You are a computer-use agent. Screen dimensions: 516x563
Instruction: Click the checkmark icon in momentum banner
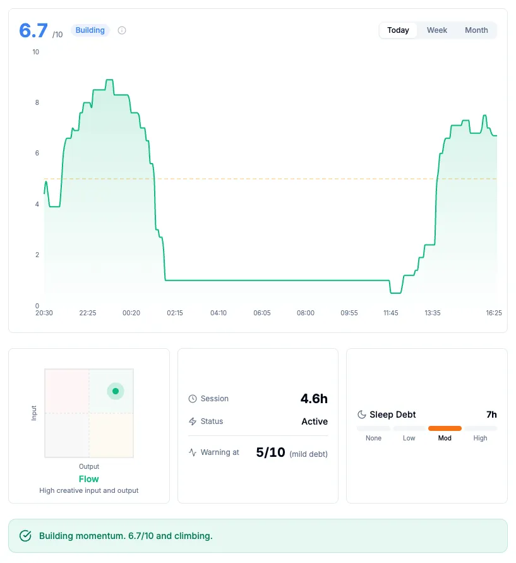point(26,536)
